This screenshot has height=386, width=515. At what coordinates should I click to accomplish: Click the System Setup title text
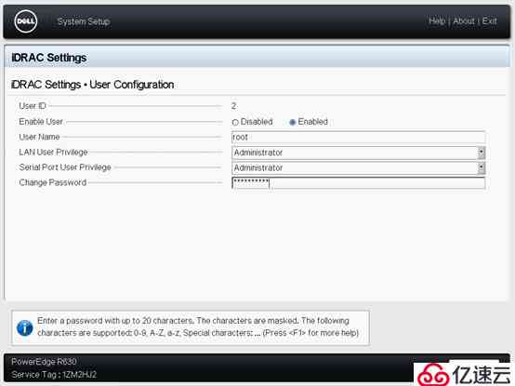pyautogui.click(x=84, y=21)
